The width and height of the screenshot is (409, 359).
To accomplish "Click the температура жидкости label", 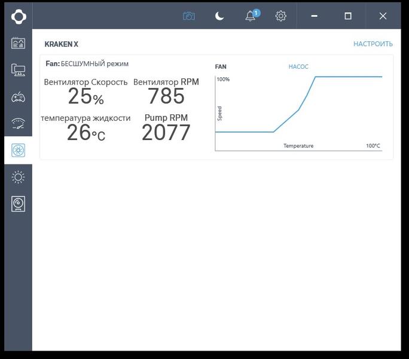I will tap(86, 118).
